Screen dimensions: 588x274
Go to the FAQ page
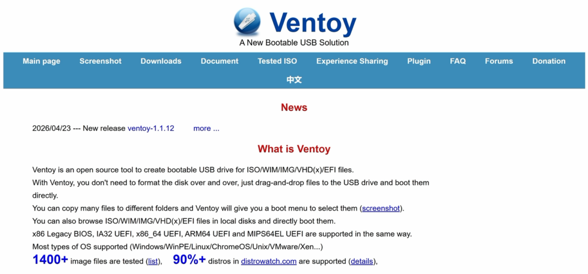tap(458, 61)
